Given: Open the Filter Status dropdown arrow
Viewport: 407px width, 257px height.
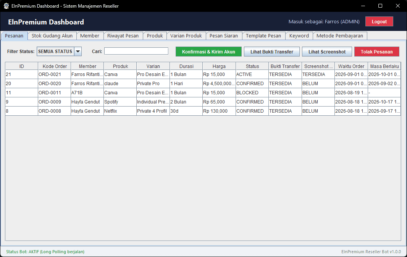Looking at the screenshot, I should [x=78, y=52].
